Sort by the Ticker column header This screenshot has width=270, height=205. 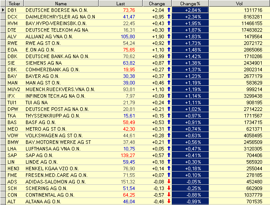(x=15, y=4)
